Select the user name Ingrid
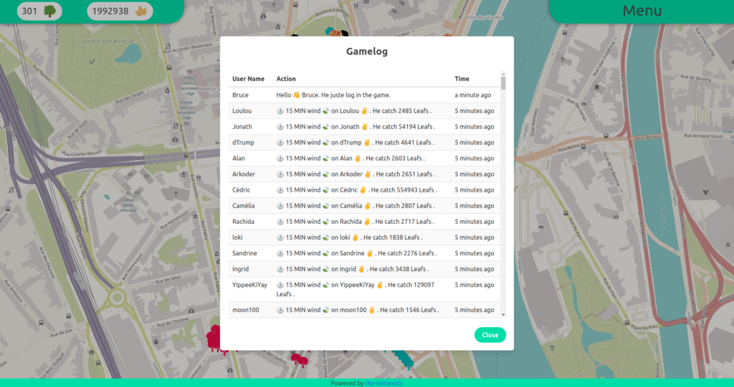This screenshot has height=387, width=734. (x=240, y=269)
